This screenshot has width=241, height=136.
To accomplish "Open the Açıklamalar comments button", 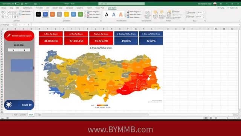I will (x=233, y=8).
